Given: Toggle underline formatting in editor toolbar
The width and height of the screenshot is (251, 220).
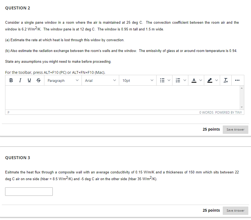Looking at the screenshot, I should pos(29,80).
